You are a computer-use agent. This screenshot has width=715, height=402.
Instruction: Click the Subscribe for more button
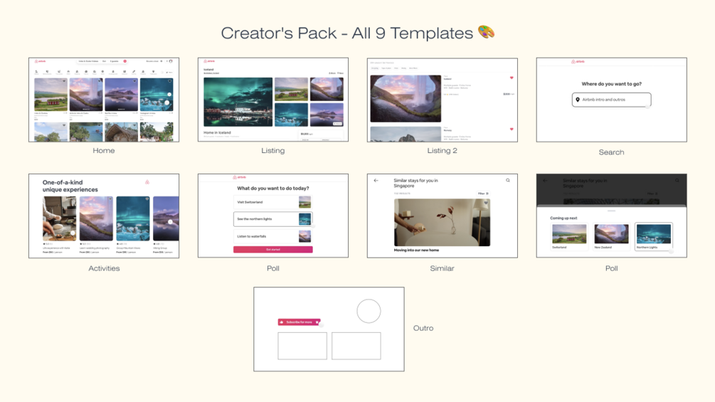click(299, 322)
